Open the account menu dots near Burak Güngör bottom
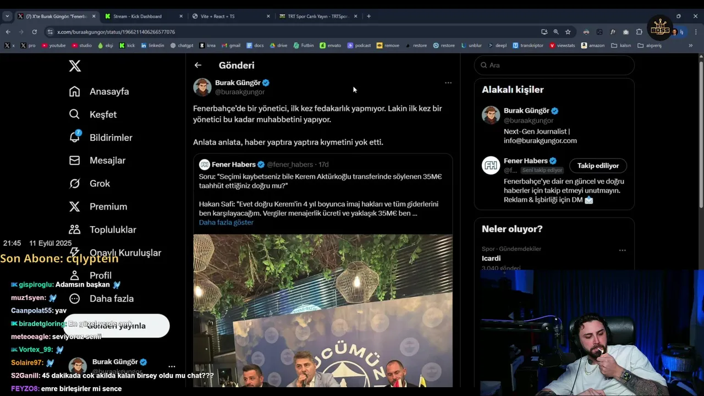Screen dimensions: 704x396 coord(172,366)
